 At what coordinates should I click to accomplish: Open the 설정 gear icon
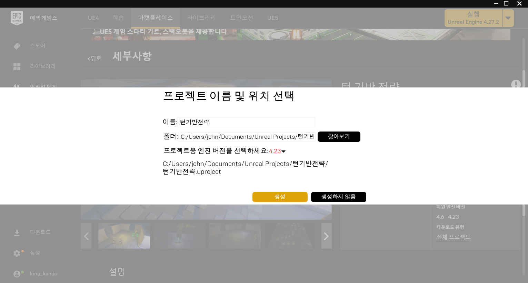point(17,253)
